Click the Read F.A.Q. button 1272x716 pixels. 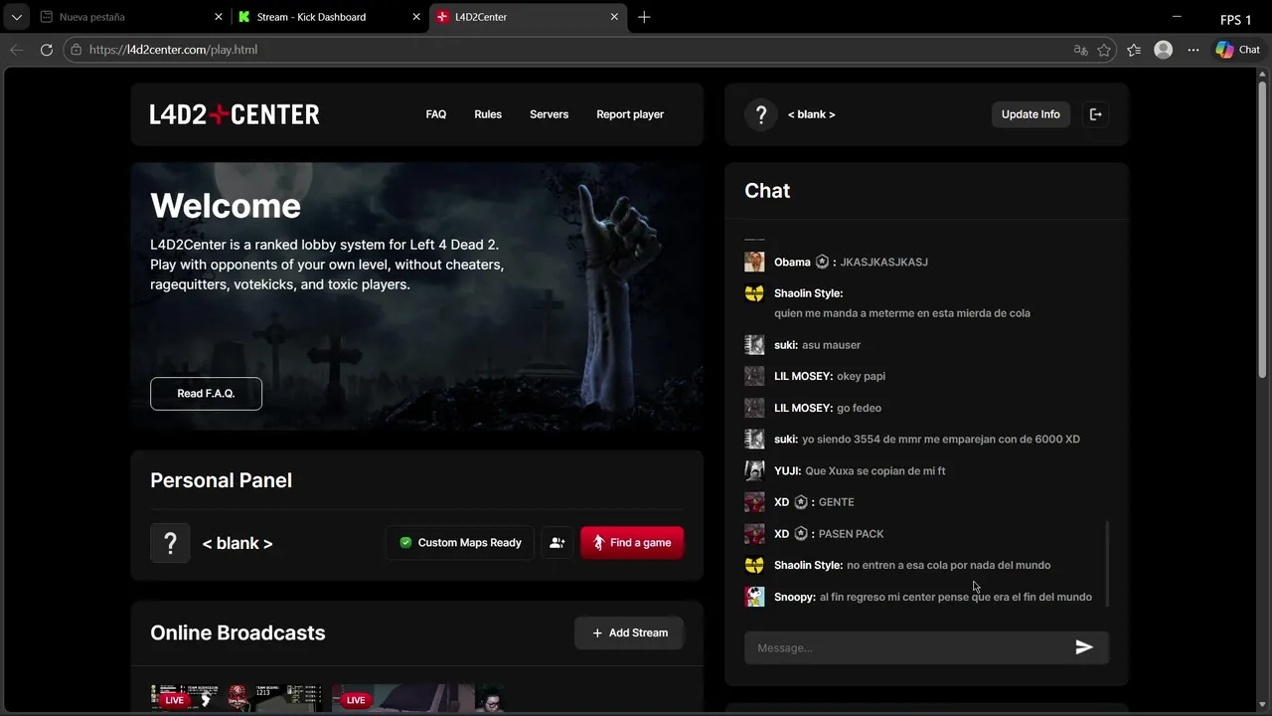(206, 394)
